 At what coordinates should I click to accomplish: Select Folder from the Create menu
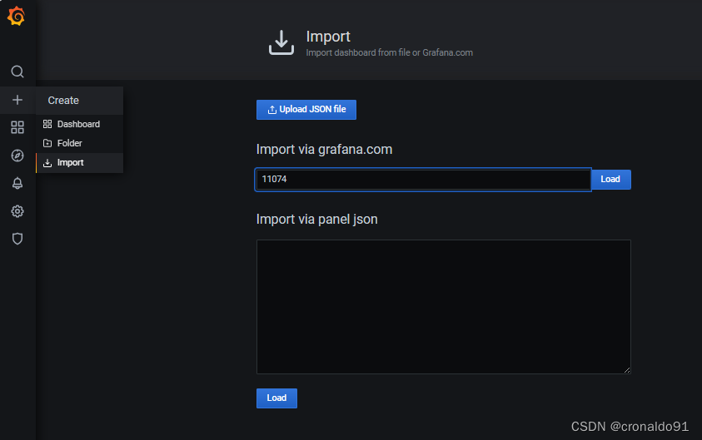click(79, 143)
